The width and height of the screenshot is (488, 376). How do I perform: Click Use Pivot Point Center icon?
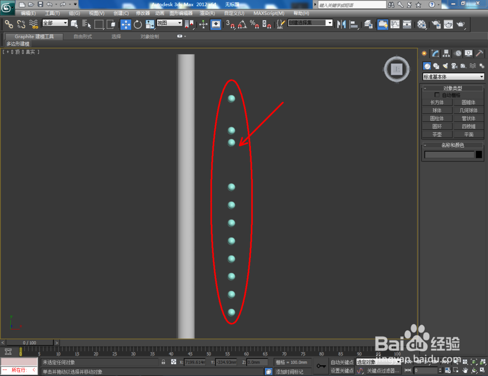pos(189,24)
